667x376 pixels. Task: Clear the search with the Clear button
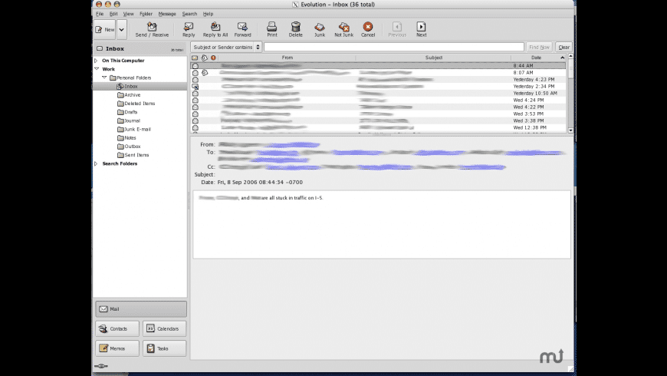pos(564,47)
